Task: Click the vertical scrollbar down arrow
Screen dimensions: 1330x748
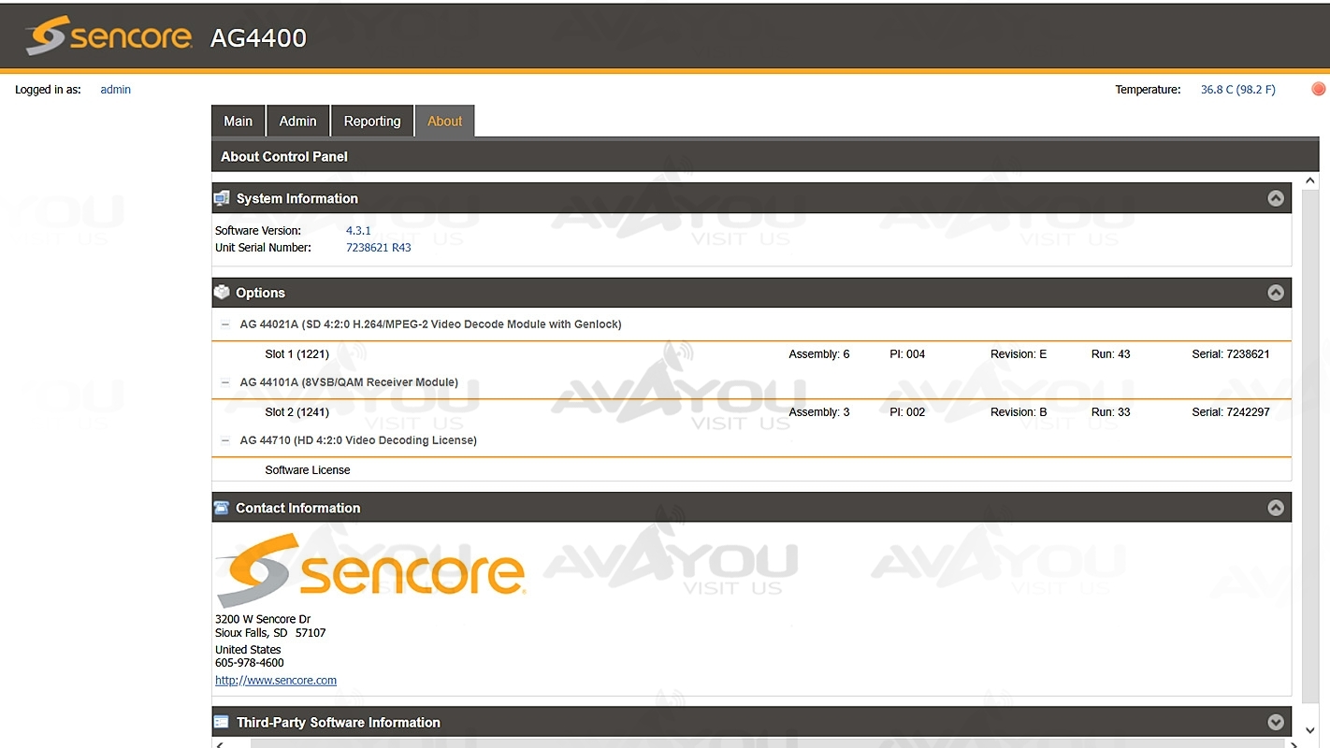Action: (x=1310, y=729)
